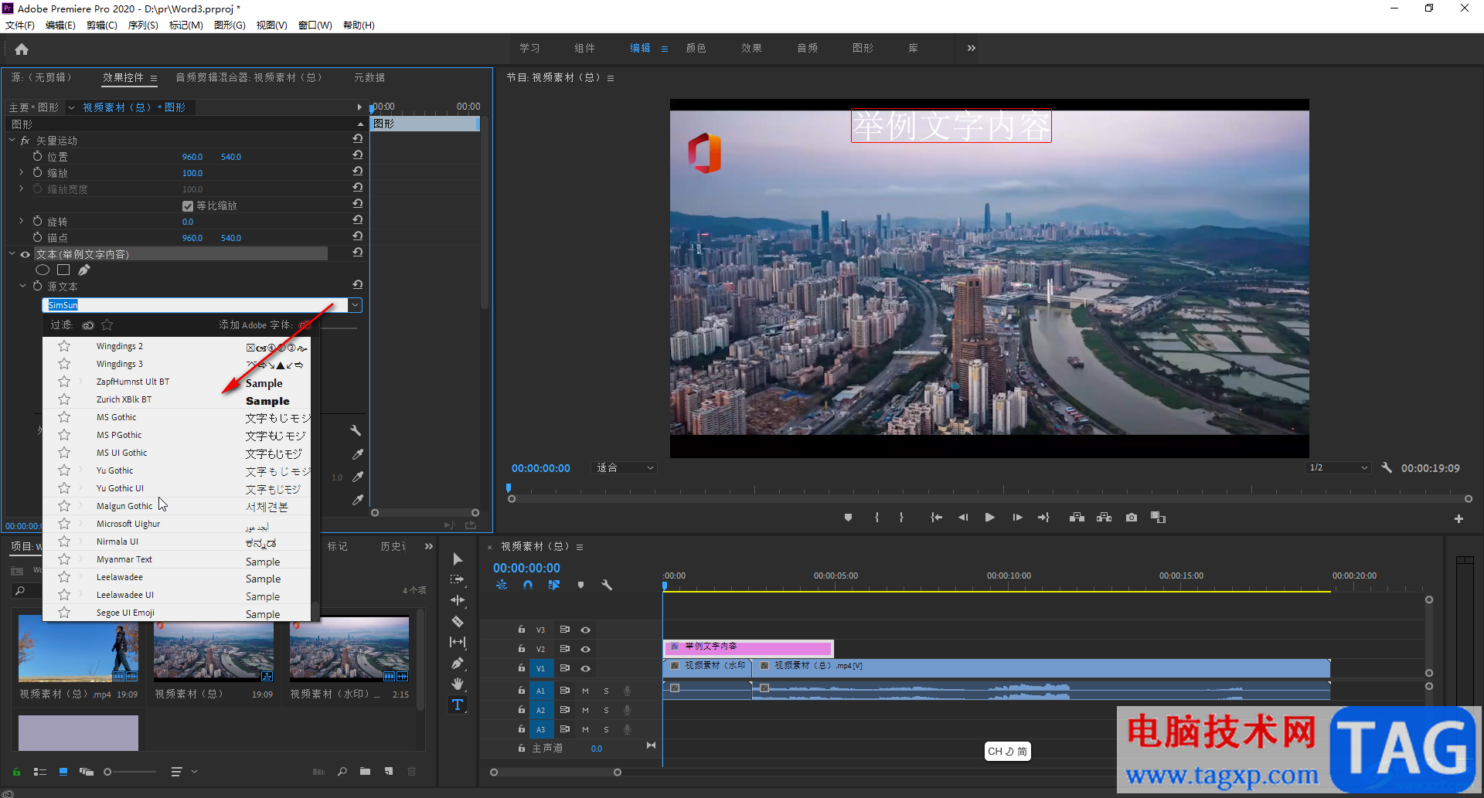Filter fonts by Adobe Fonts cloud

click(88, 325)
